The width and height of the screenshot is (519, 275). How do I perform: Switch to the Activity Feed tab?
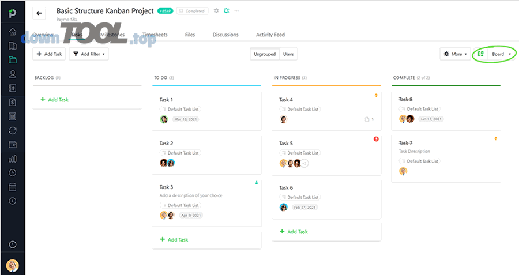270,35
